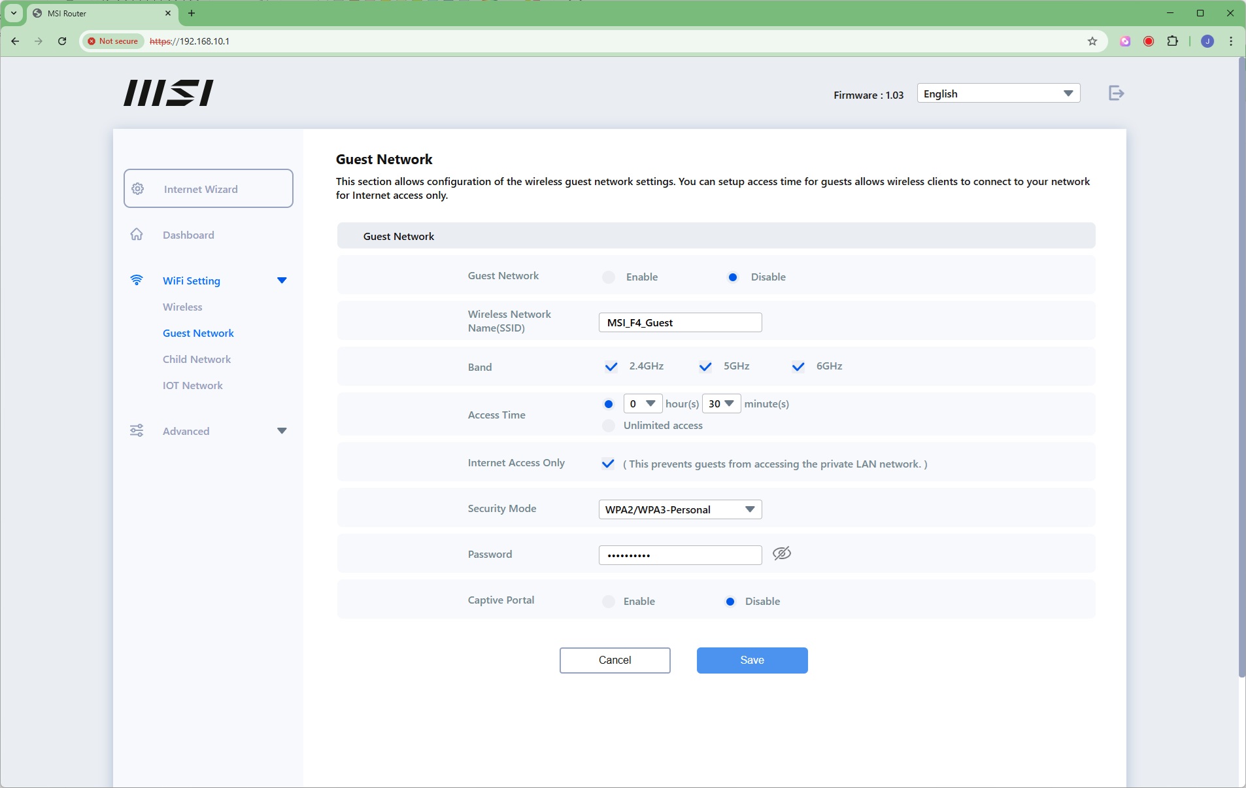1246x788 pixels.
Task: Click the SSID field MSI_F4_Guest
Action: click(680, 322)
